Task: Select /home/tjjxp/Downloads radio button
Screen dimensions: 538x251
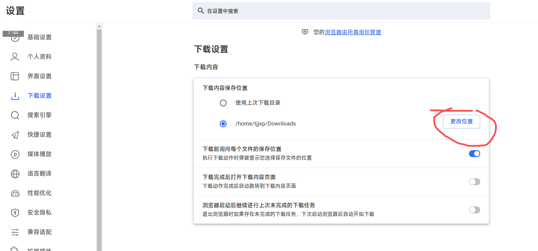Action: [x=223, y=124]
